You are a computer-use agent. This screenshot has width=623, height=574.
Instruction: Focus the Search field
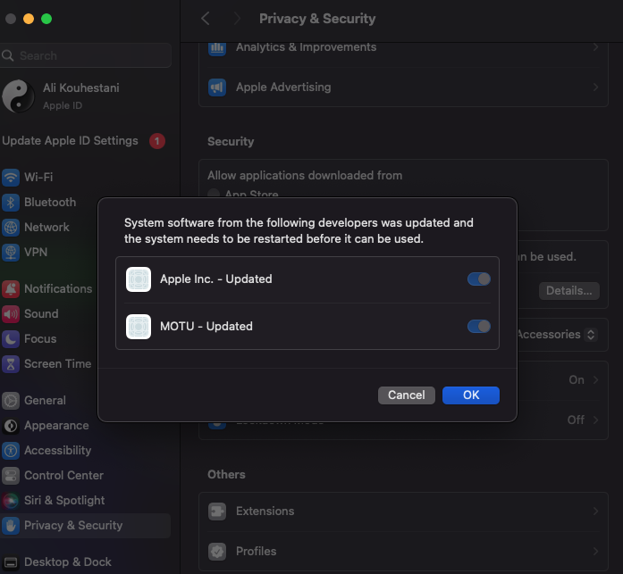pyautogui.click(x=86, y=55)
